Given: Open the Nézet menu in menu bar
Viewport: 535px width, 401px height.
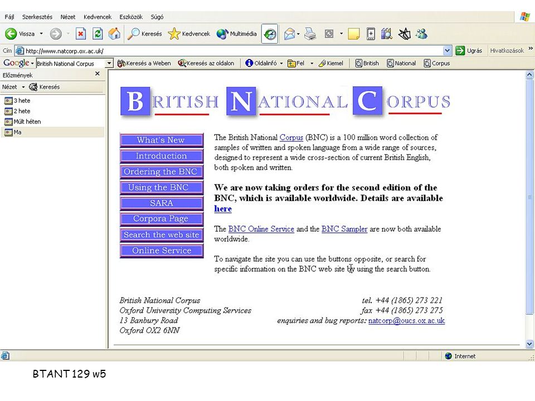Looking at the screenshot, I should [x=67, y=17].
